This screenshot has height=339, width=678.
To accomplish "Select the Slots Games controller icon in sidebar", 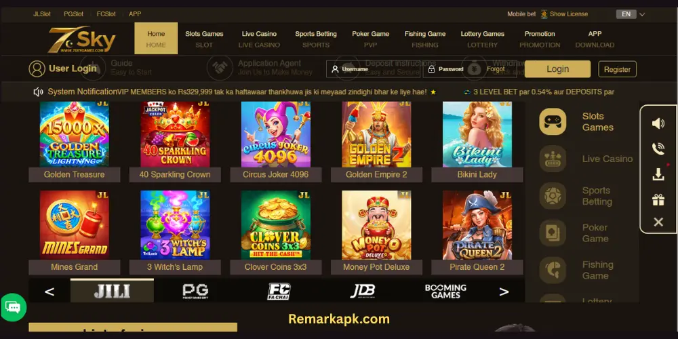I will (553, 121).
